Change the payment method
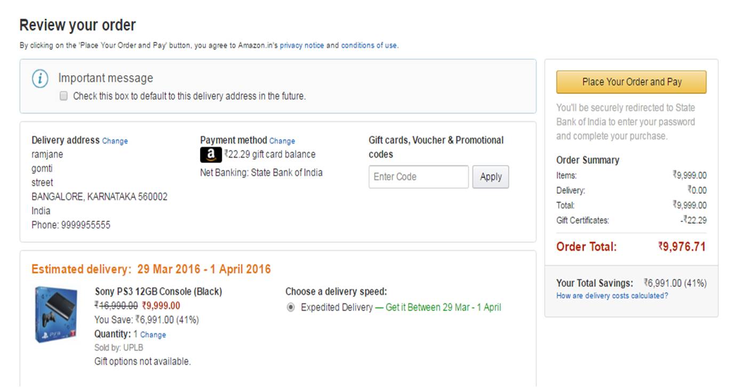This screenshot has width=729, height=387. [282, 141]
